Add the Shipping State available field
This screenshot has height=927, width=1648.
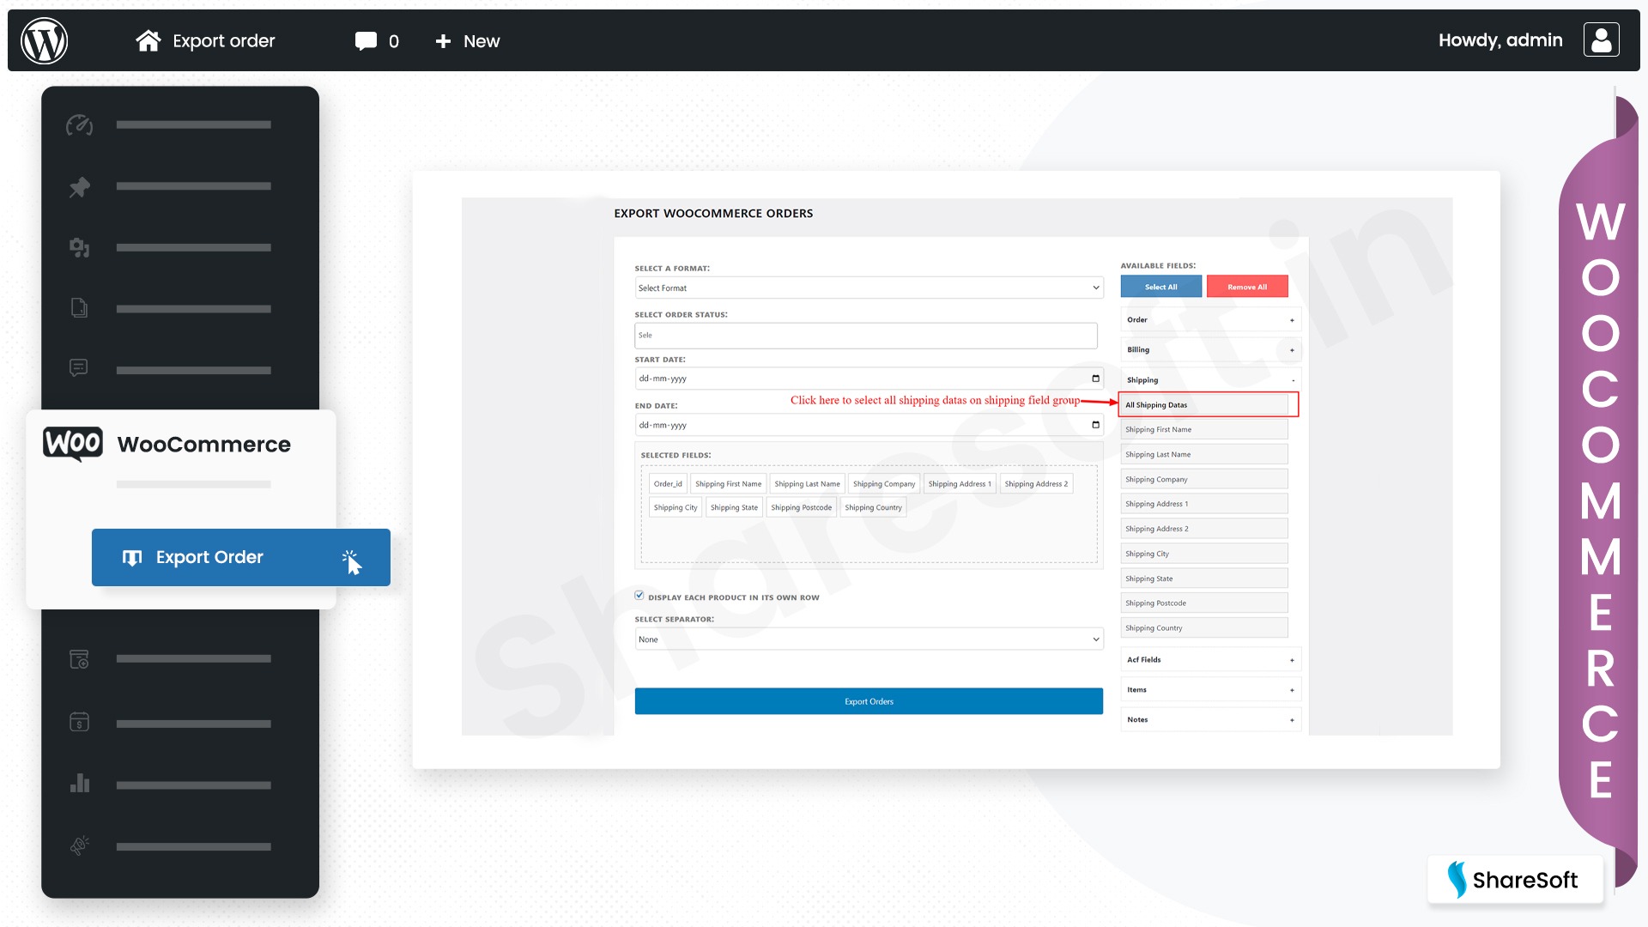pyautogui.click(x=1204, y=579)
